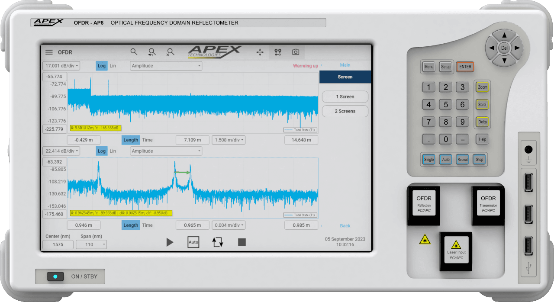
Task: Select the four-arrow pan icon
Action: (260, 52)
